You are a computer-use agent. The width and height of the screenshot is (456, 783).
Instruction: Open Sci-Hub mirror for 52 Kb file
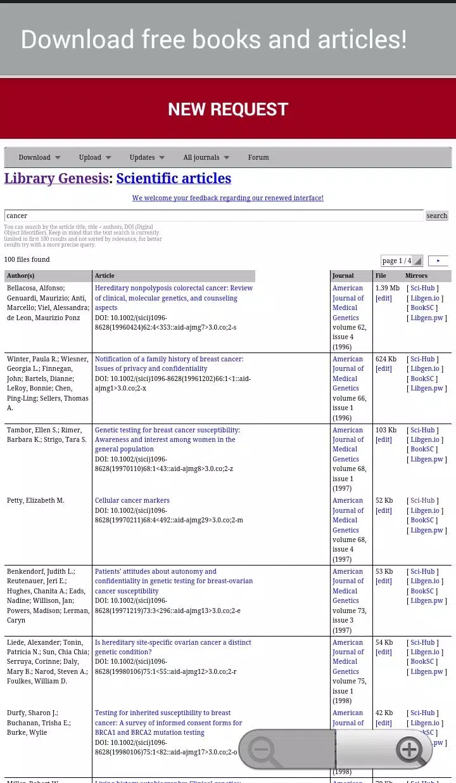click(422, 501)
